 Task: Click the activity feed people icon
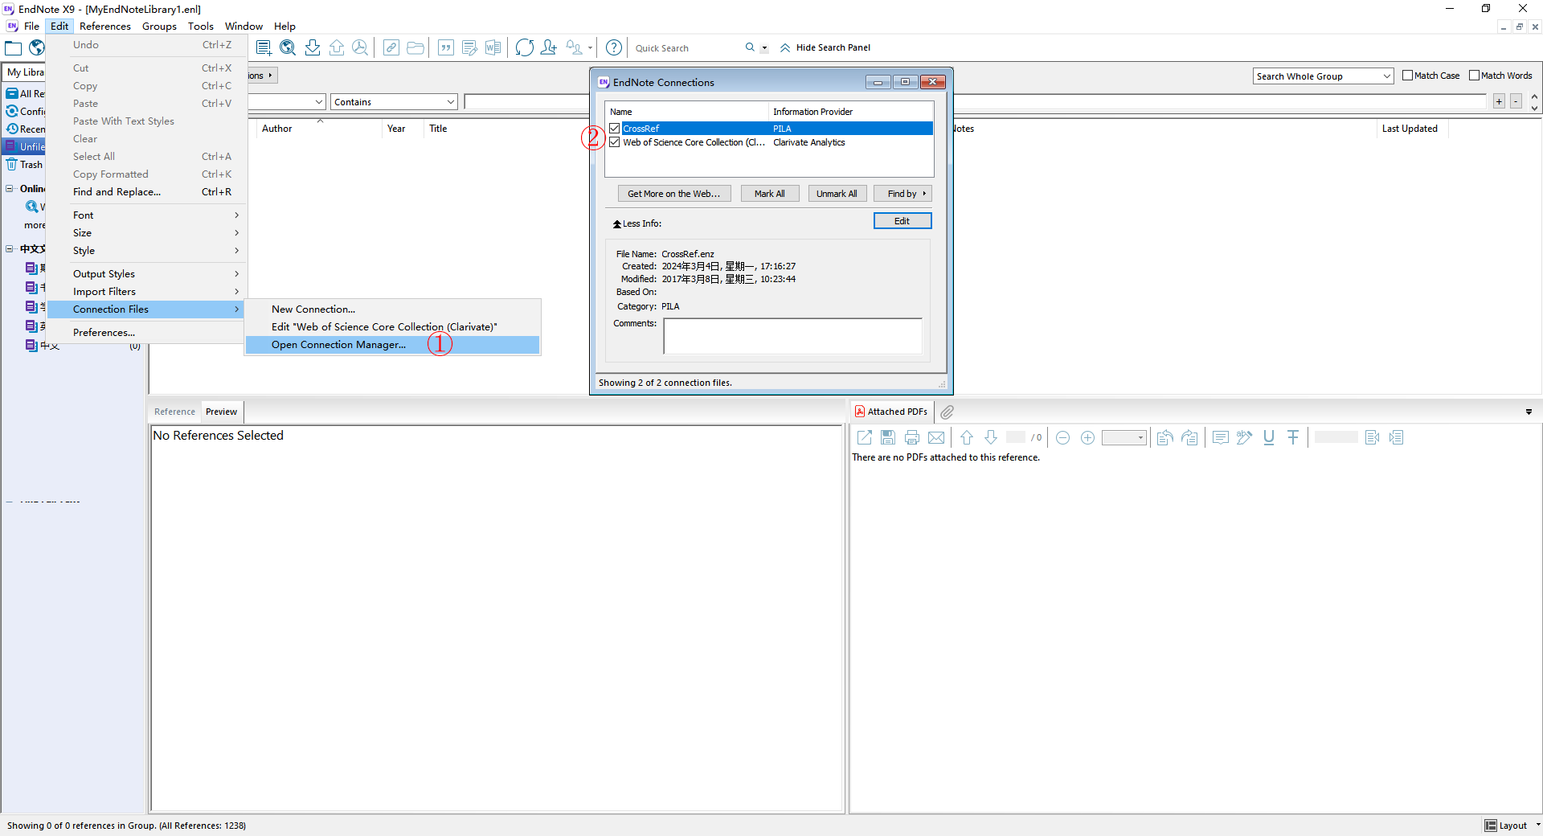[x=574, y=47]
